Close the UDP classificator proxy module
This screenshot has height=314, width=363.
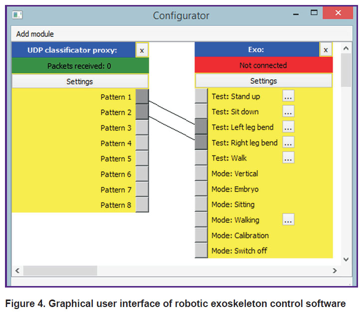(142, 50)
